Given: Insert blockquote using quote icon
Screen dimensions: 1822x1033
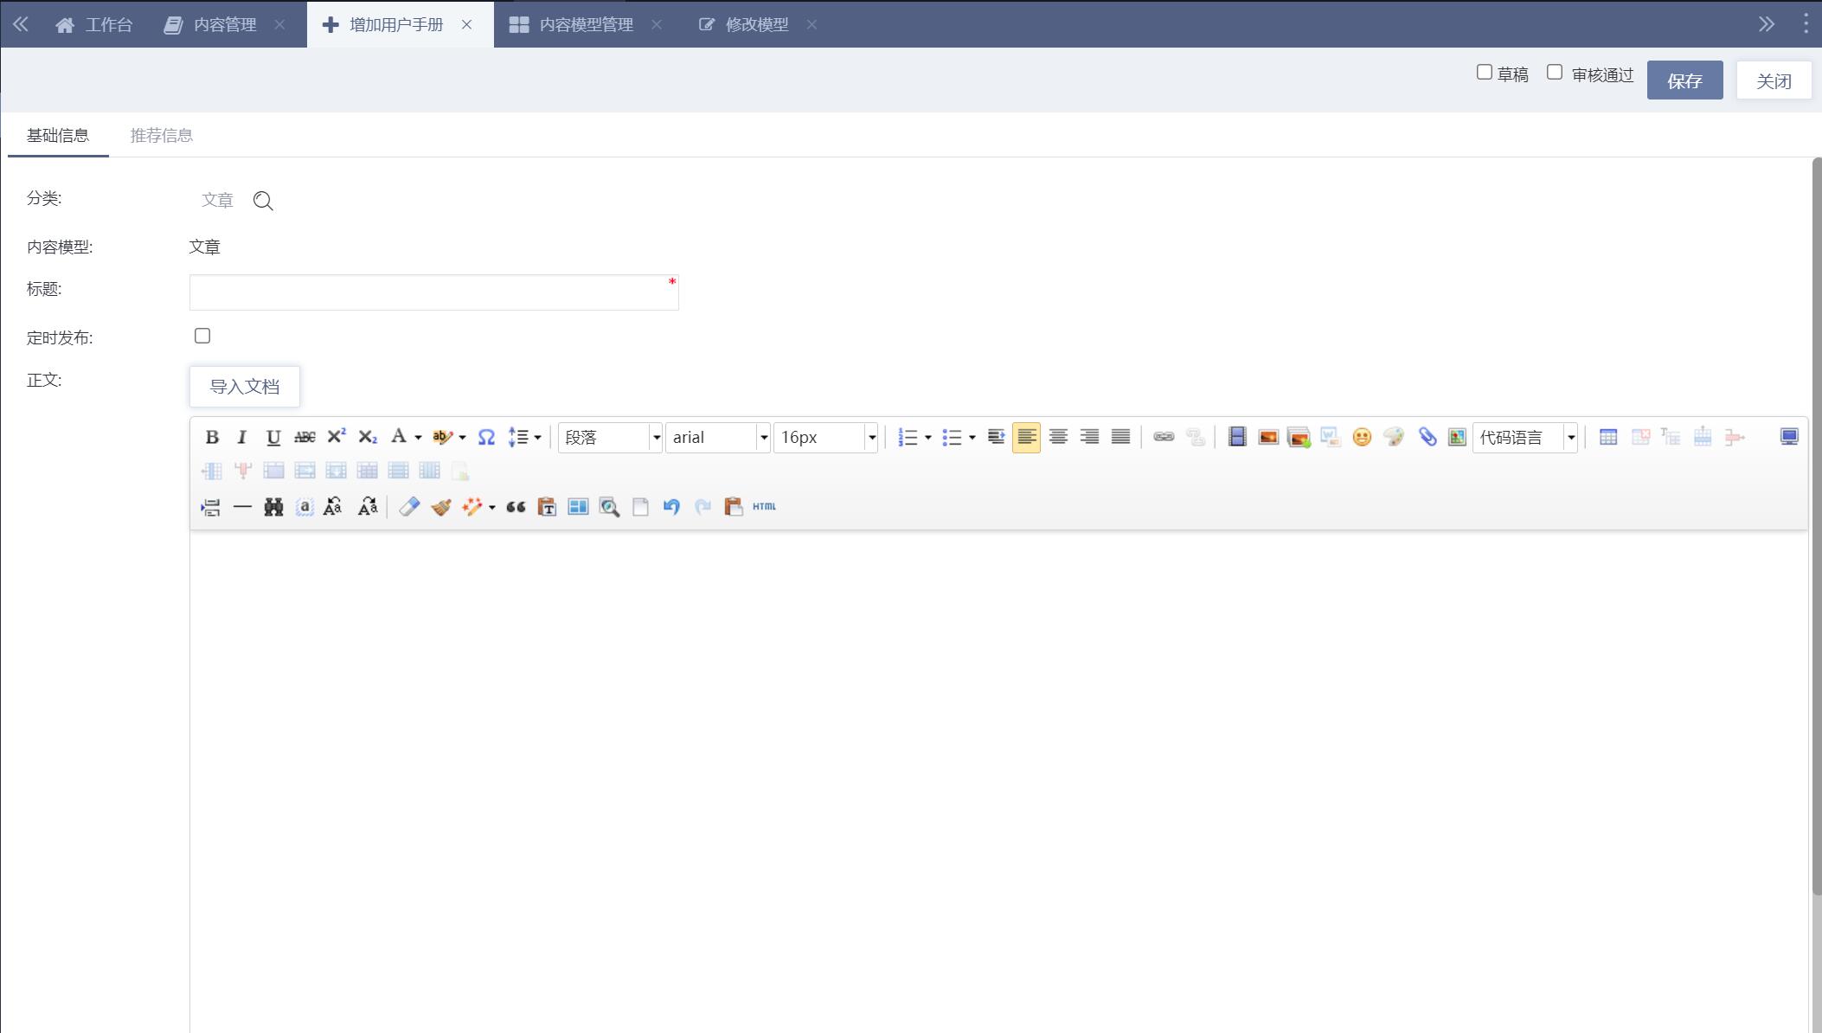Looking at the screenshot, I should coord(516,507).
